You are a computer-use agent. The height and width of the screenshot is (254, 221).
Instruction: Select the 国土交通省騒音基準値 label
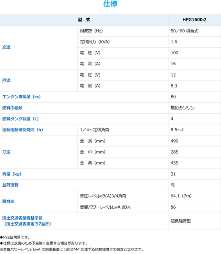[22, 218]
